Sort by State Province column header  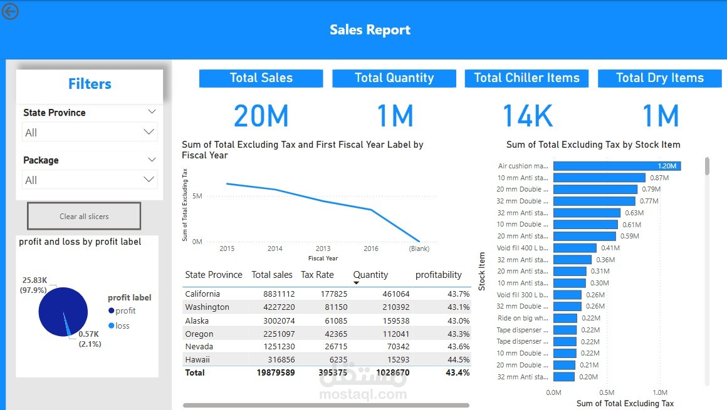pyautogui.click(x=213, y=275)
